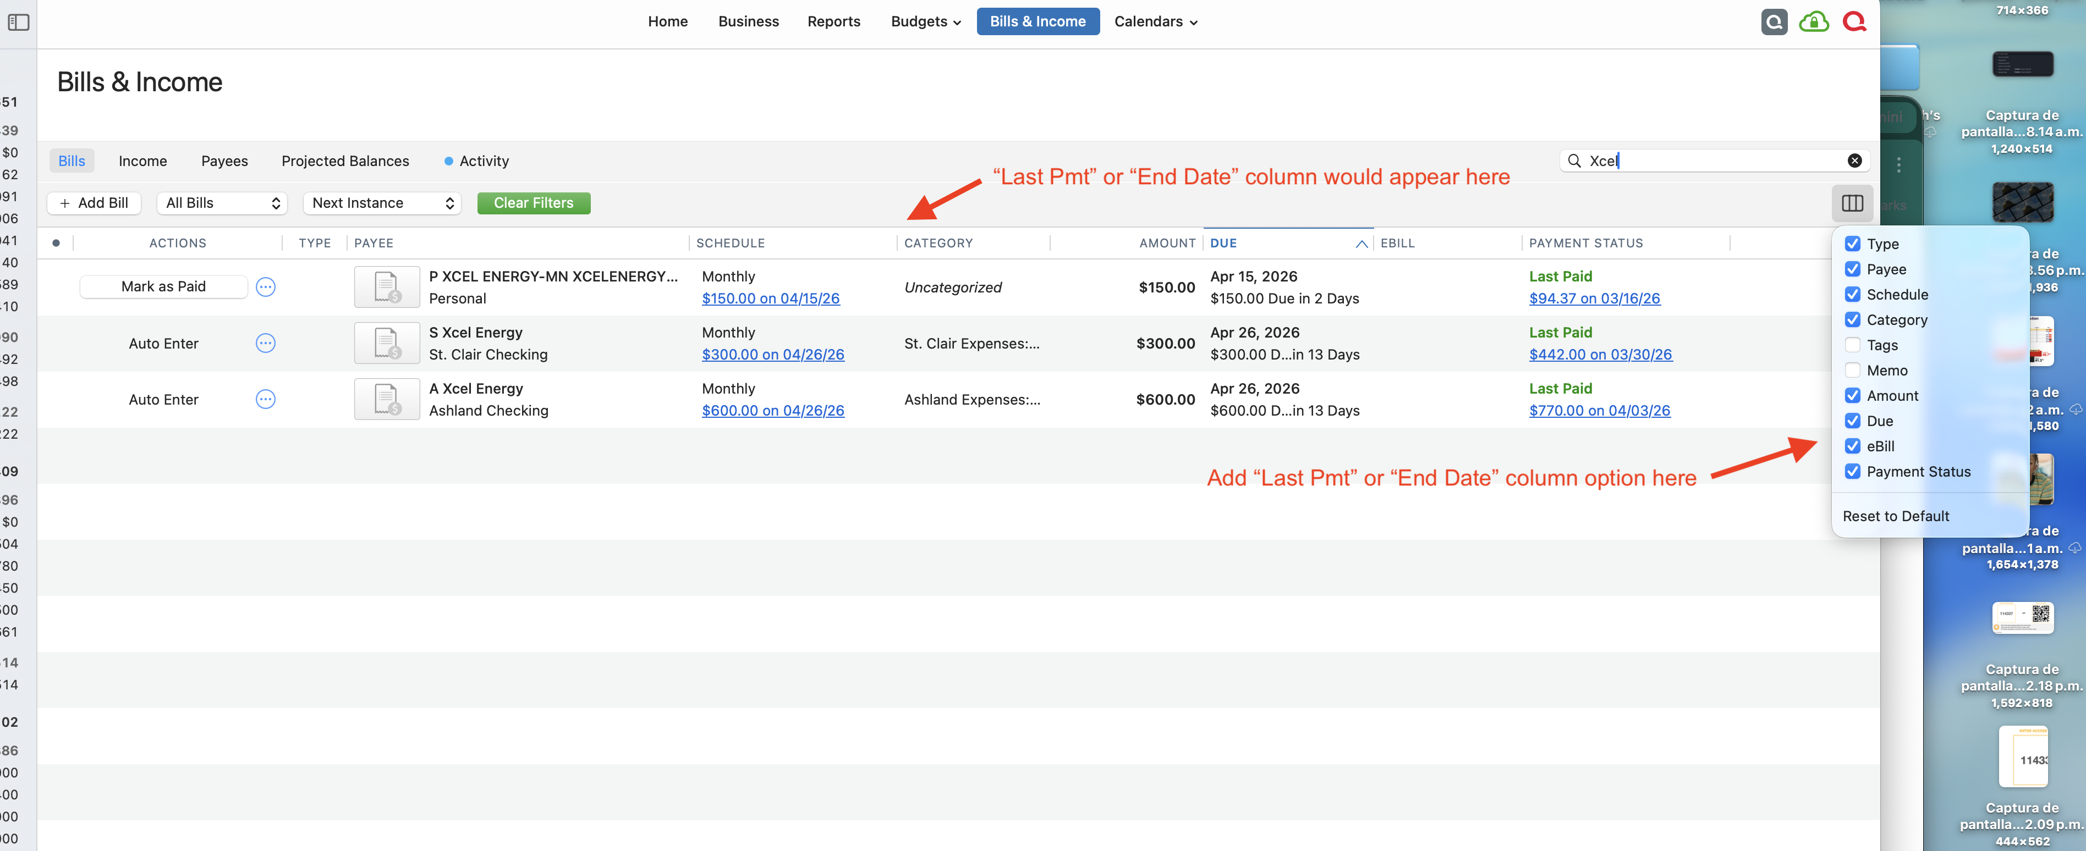This screenshot has width=2086, height=851.
Task: Enable the Memo column checkbox
Action: [x=1852, y=371]
